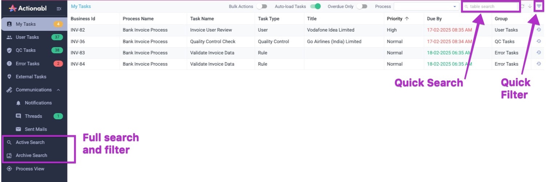Open QC Tasks in the sidebar

[33, 50]
